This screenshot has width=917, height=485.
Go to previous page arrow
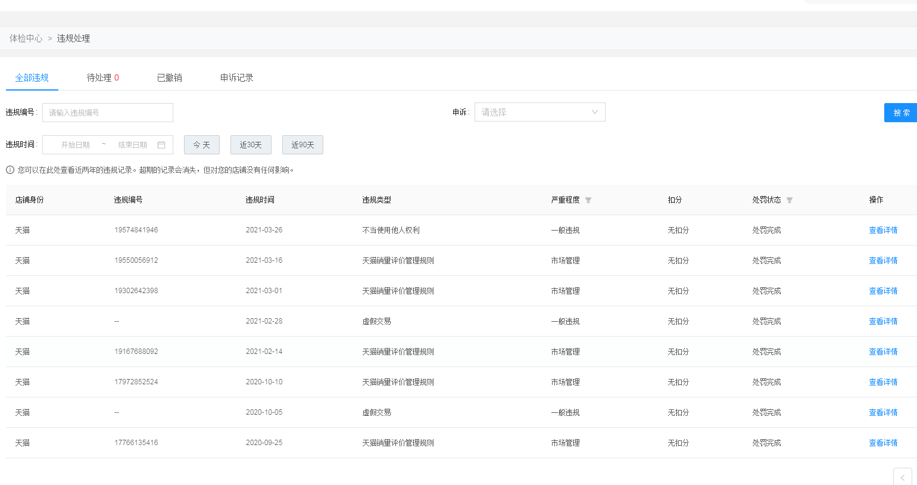pos(903,477)
